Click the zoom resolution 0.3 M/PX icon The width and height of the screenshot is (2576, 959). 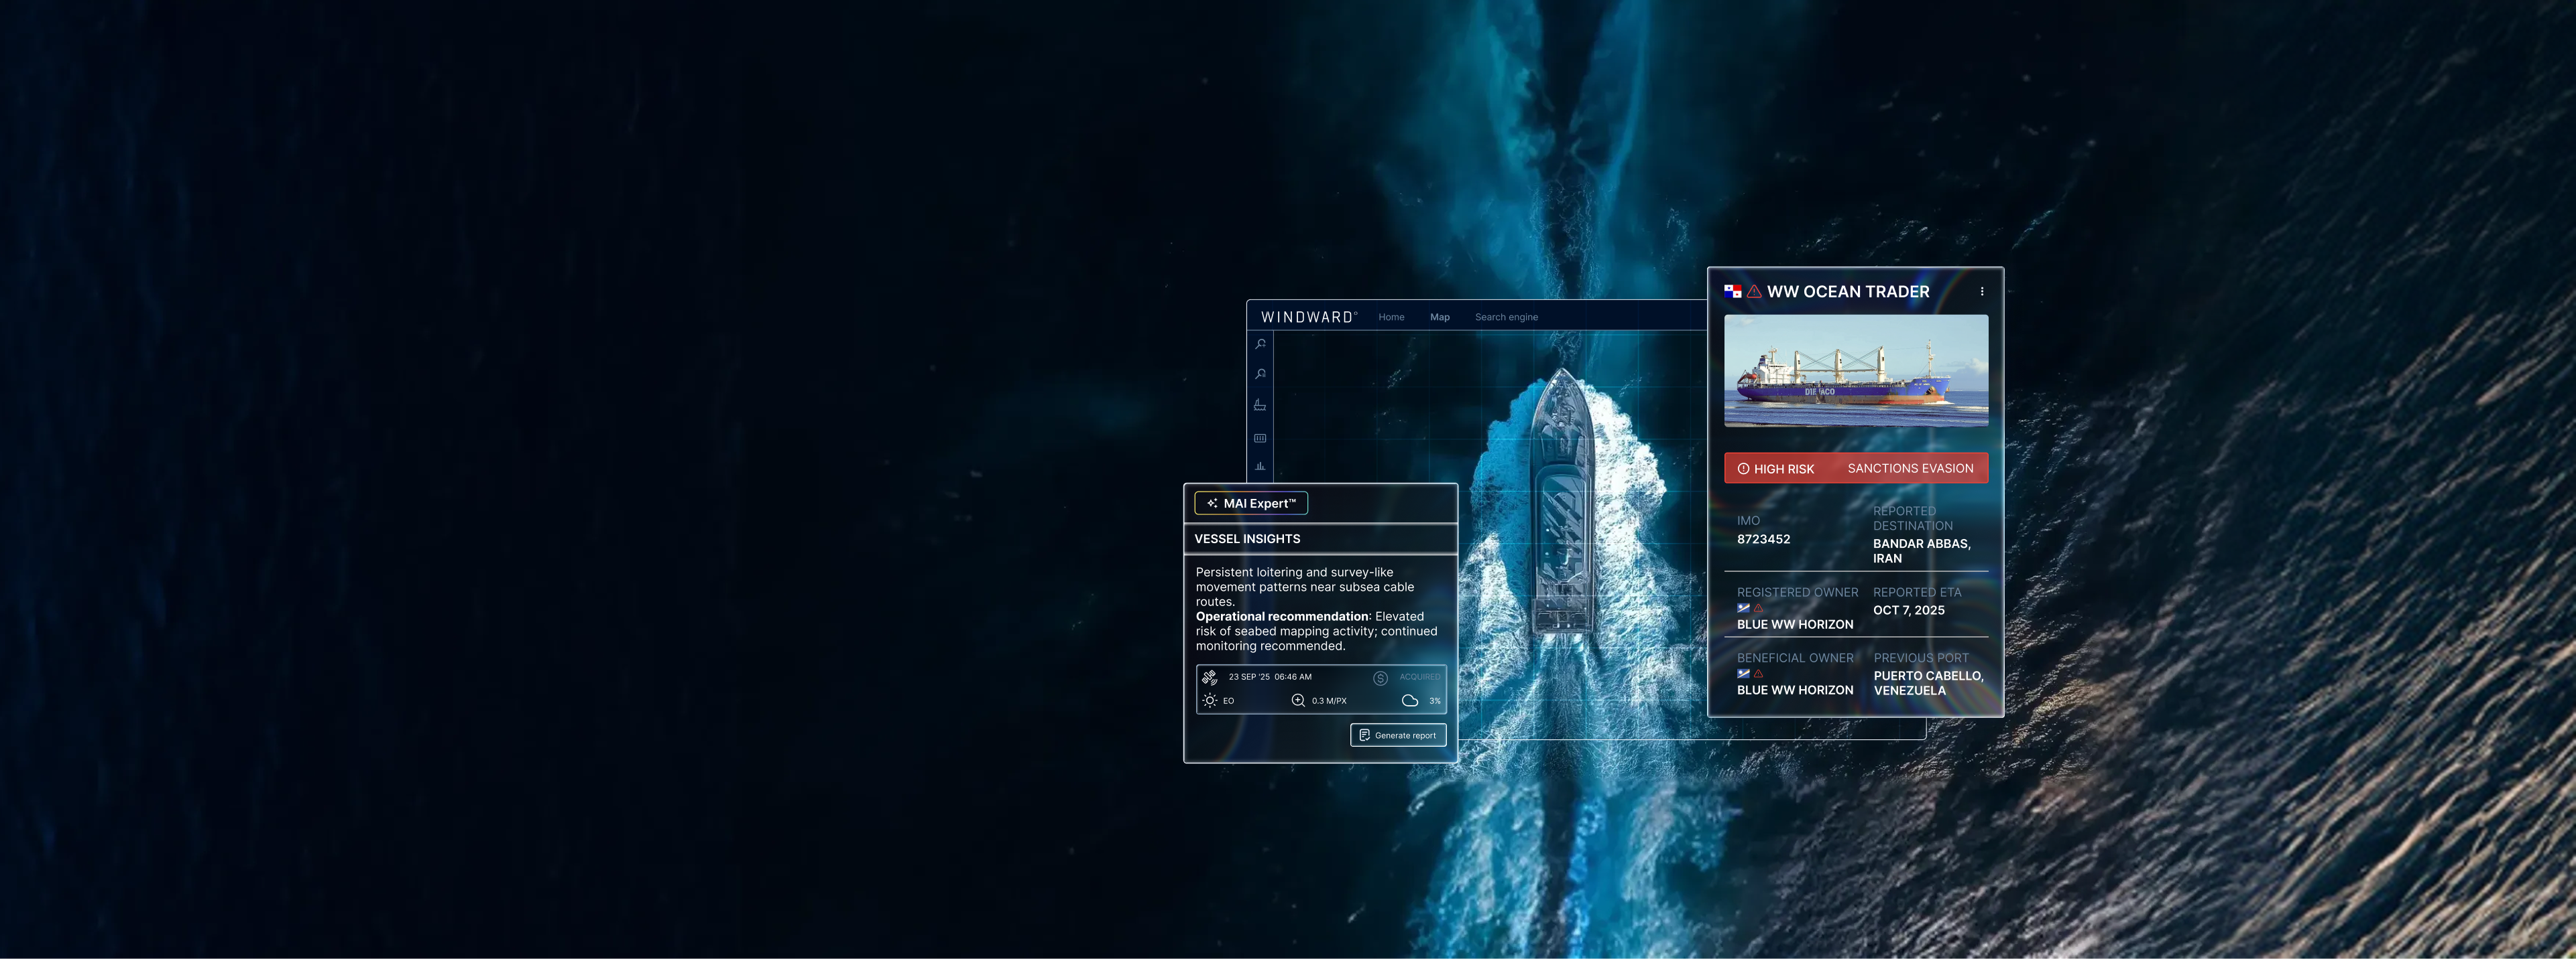pyautogui.click(x=1298, y=700)
